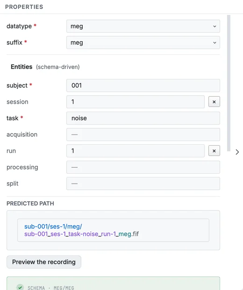Click the empty processing field
The image size is (243, 290).
pyautogui.click(x=143, y=167)
